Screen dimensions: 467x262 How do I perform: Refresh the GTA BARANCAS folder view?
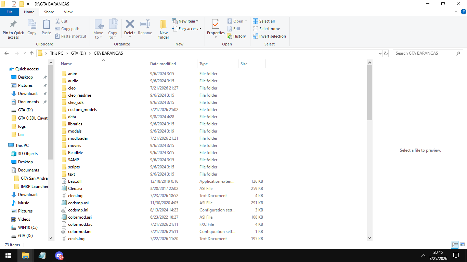(x=386, y=53)
